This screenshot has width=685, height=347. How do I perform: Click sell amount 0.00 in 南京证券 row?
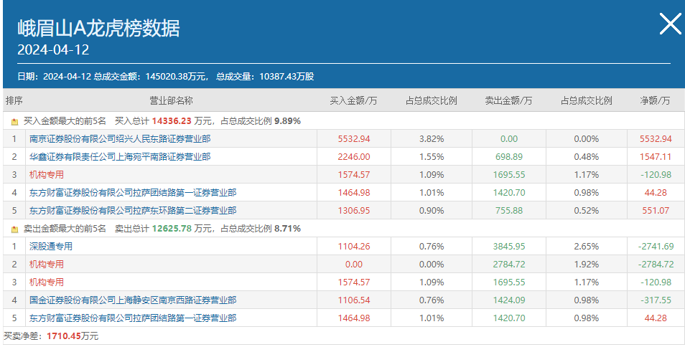(509, 139)
